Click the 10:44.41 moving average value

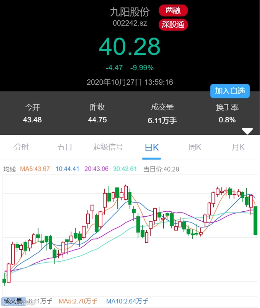tap(67, 169)
